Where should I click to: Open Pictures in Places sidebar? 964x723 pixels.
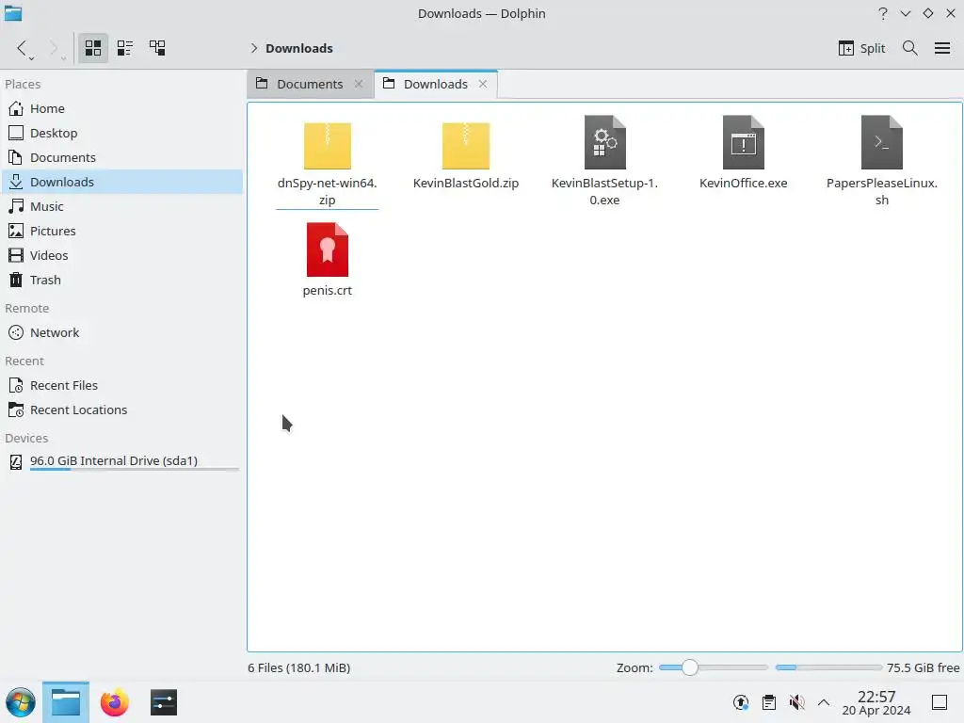[121, 232]
